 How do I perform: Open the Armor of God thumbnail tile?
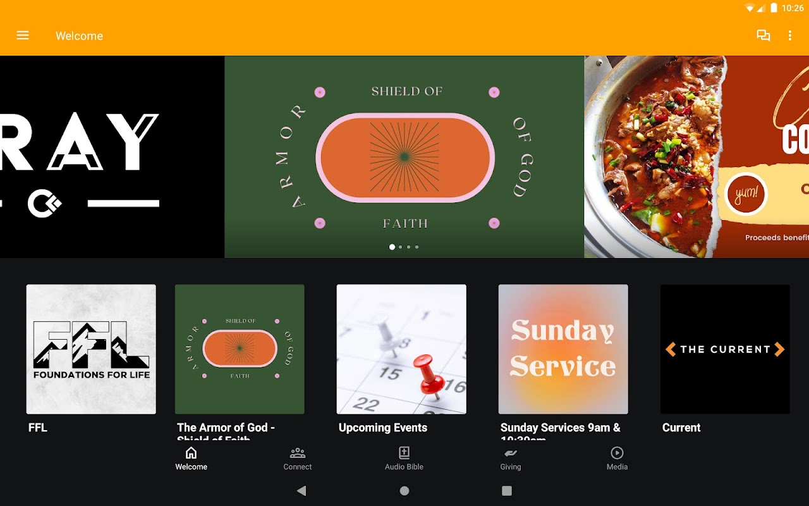coord(240,349)
